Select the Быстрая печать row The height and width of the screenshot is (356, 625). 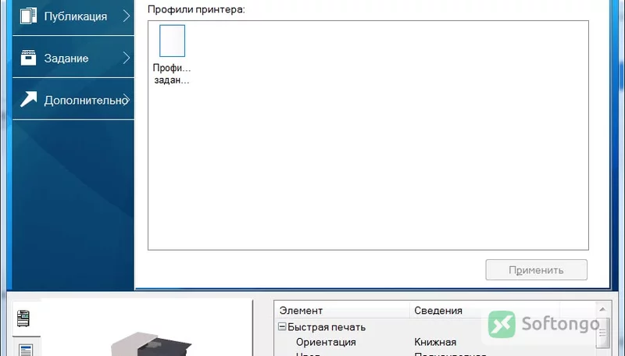tap(436, 327)
